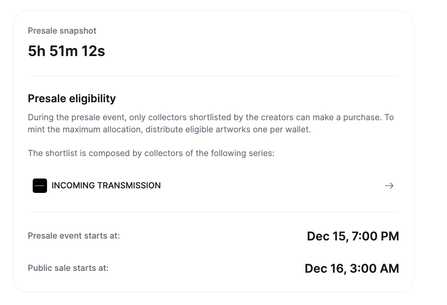Click the "Public sale starts at:" label
This screenshot has width=447, height=305.
point(68,268)
